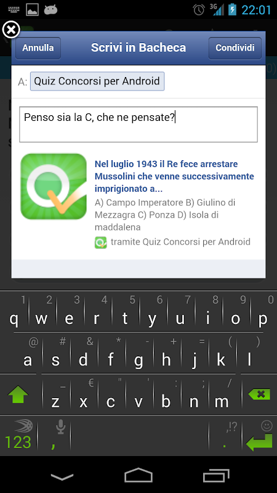
Task: Tap the backspace delete key
Action: 259,394
